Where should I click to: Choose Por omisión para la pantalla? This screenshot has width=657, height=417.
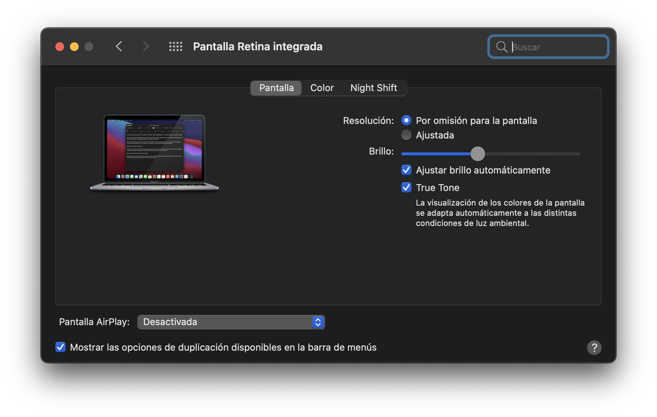tap(406, 121)
